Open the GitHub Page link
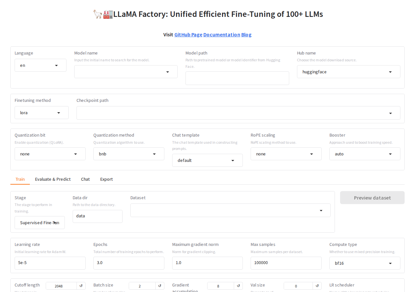The width and height of the screenshot is (415, 292). click(x=188, y=35)
